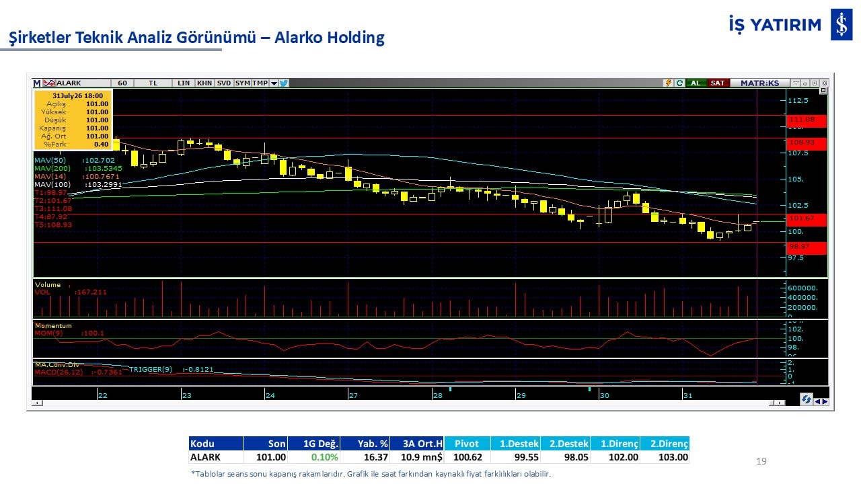Click the lightning bolt icon

click(x=669, y=83)
